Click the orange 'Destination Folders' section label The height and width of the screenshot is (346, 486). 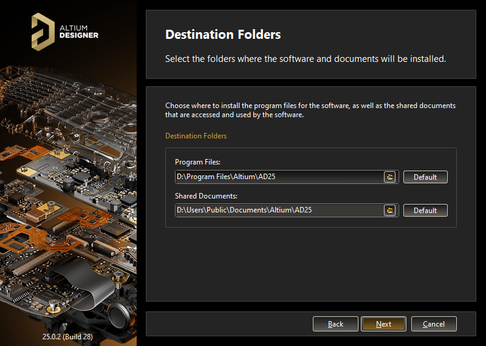coord(196,136)
